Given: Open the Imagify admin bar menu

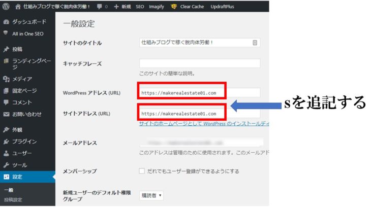Looking at the screenshot, I should click(157, 7).
